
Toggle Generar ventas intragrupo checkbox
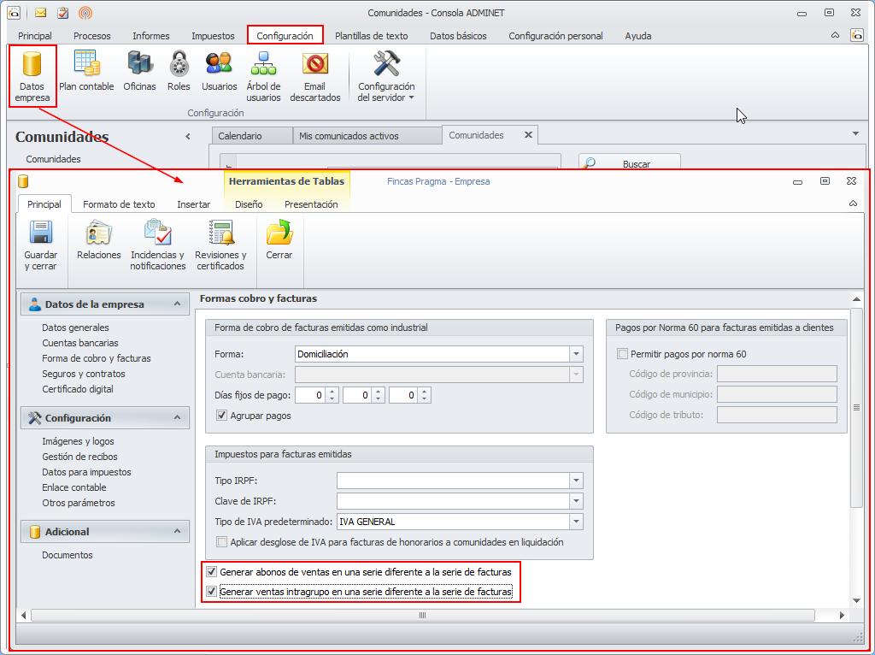point(212,592)
